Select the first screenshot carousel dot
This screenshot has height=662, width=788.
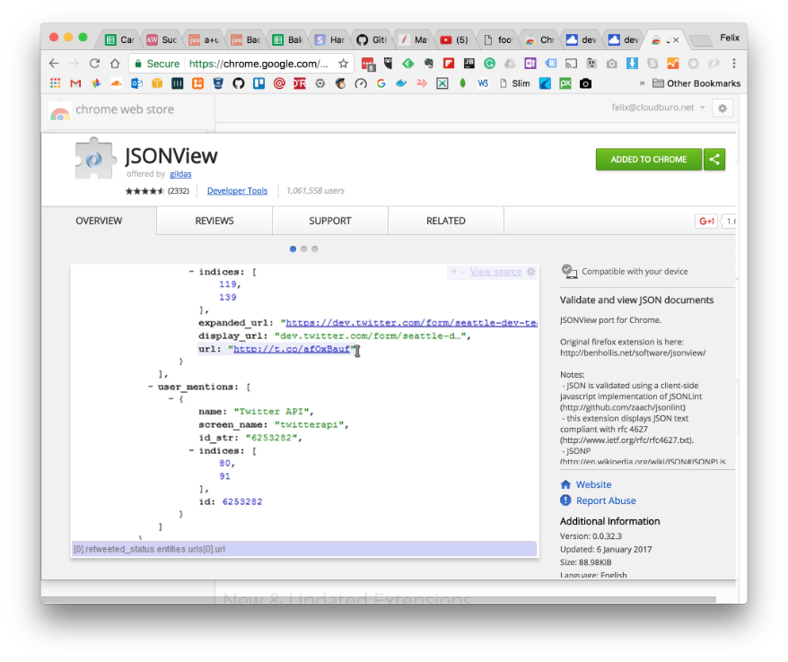pos(293,248)
